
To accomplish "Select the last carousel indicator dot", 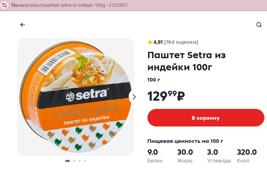I will [85, 161].
